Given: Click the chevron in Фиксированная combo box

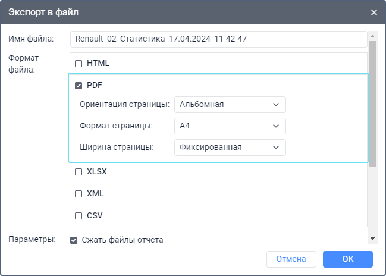Looking at the screenshot, I should tap(276, 148).
